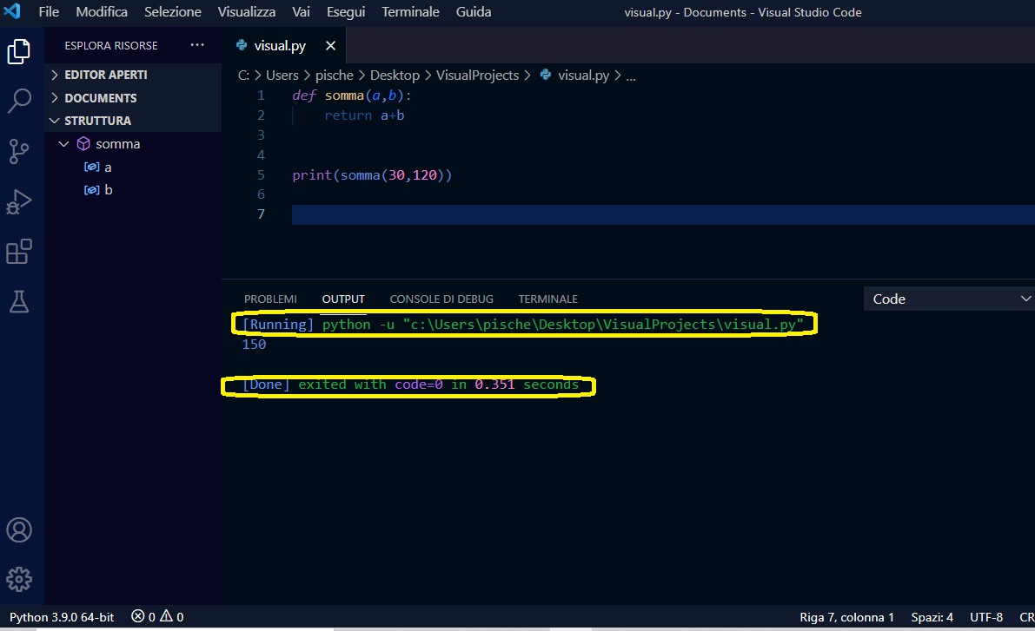Click the errors and warnings status indicator
1035x631 pixels.
click(x=157, y=617)
